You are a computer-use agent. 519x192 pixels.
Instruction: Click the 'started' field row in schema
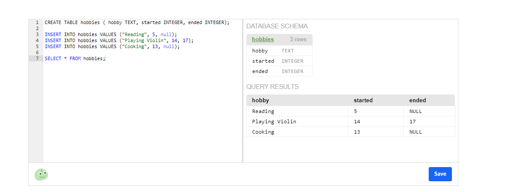click(x=279, y=61)
